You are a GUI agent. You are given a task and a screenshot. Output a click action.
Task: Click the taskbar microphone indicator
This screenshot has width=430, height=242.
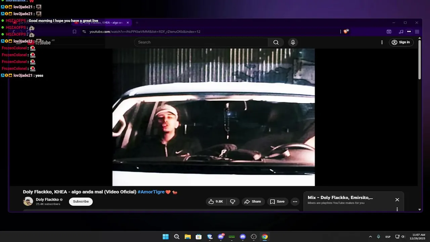379,237
